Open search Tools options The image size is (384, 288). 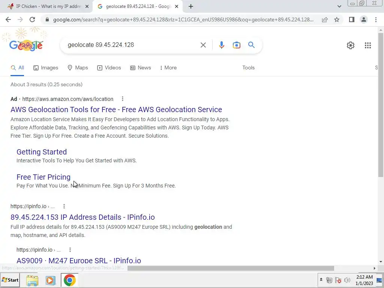click(x=248, y=67)
